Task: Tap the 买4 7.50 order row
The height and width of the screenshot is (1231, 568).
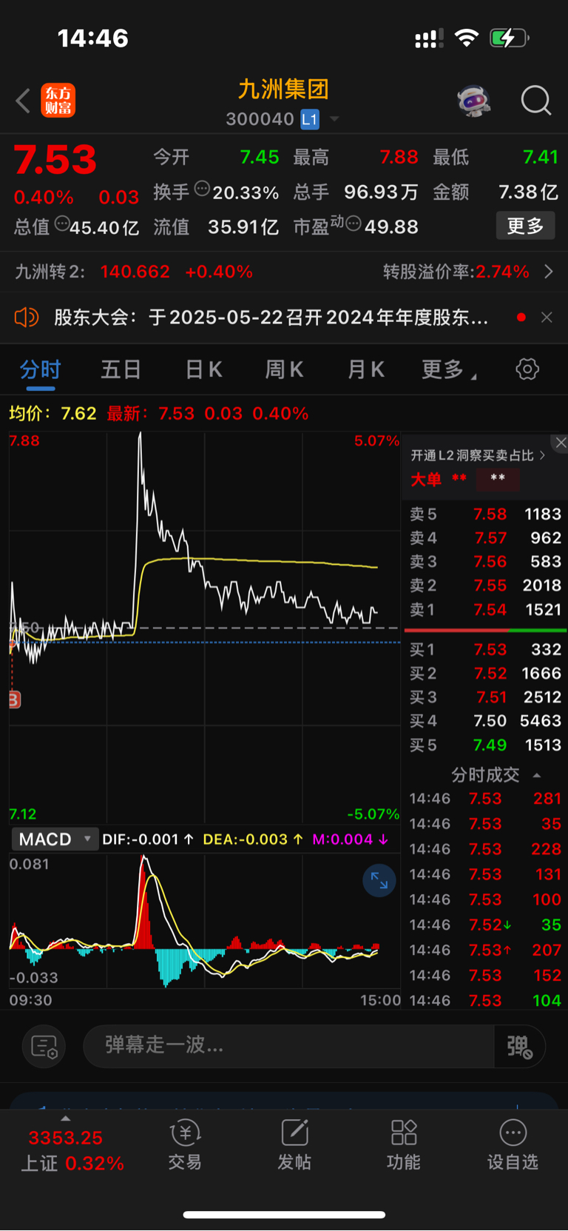Action: [485, 720]
